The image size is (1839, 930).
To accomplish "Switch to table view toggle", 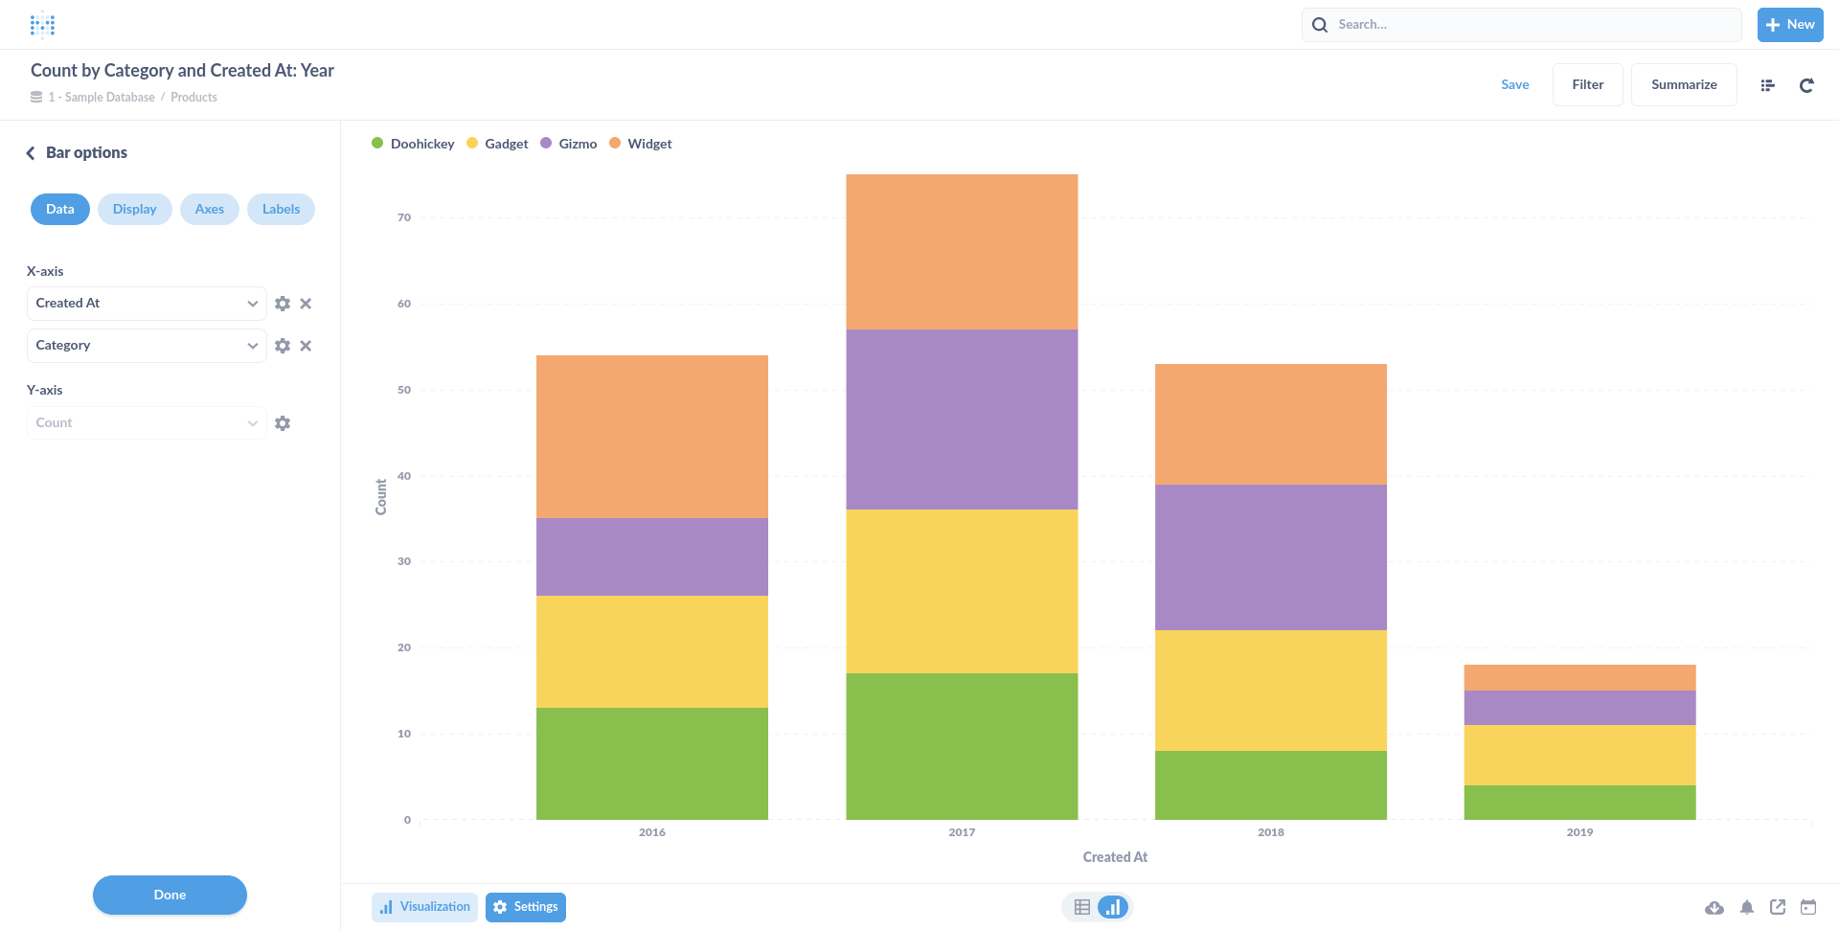I will (1082, 907).
